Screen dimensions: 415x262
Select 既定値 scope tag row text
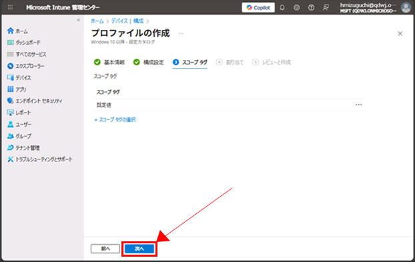pos(104,105)
